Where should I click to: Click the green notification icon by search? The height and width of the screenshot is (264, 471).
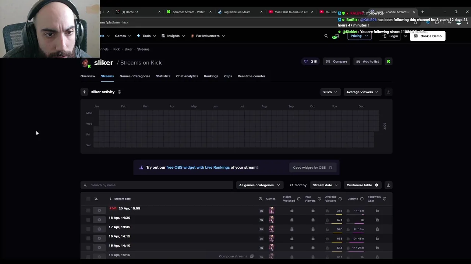[335, 36]
